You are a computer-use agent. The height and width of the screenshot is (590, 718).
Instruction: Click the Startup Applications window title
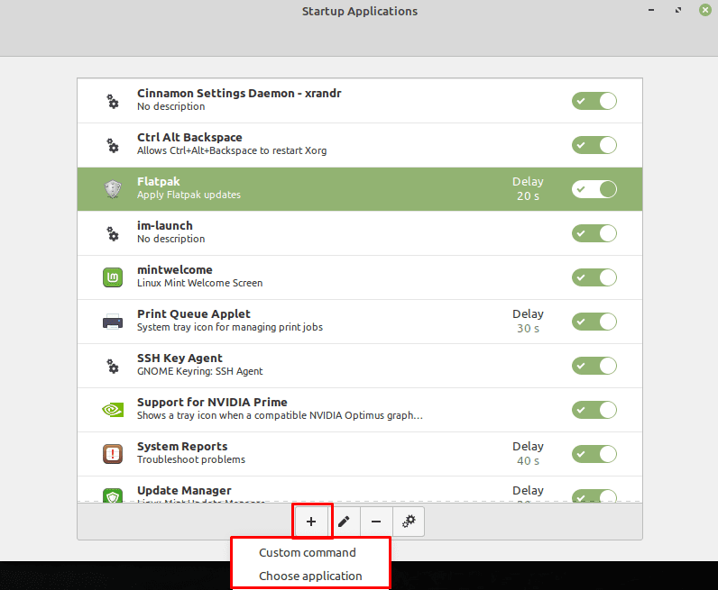point(360,12)
